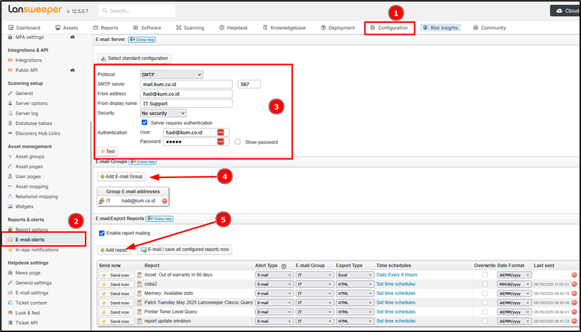Click the Cloud button

tap(566, 11)
